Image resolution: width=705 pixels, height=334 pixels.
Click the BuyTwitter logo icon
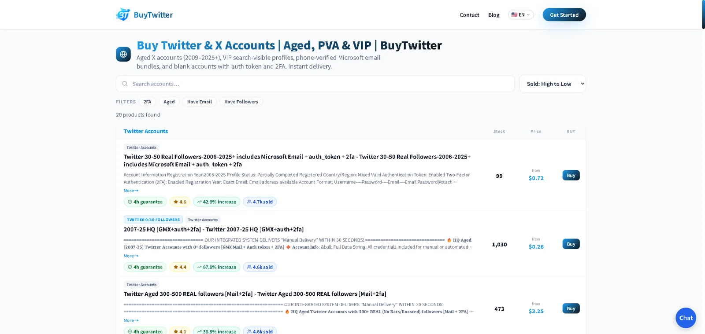(x=123, y=15)
